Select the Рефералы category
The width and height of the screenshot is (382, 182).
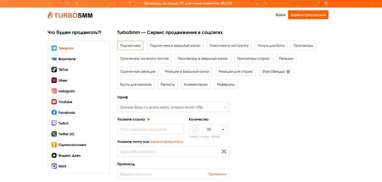226,84
